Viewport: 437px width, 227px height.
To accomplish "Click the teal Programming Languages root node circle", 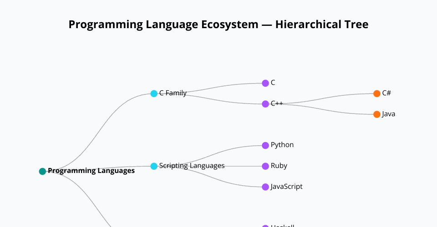I will click(x=42, y=171).
